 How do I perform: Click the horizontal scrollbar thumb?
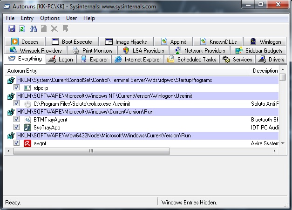click(91, 151)
